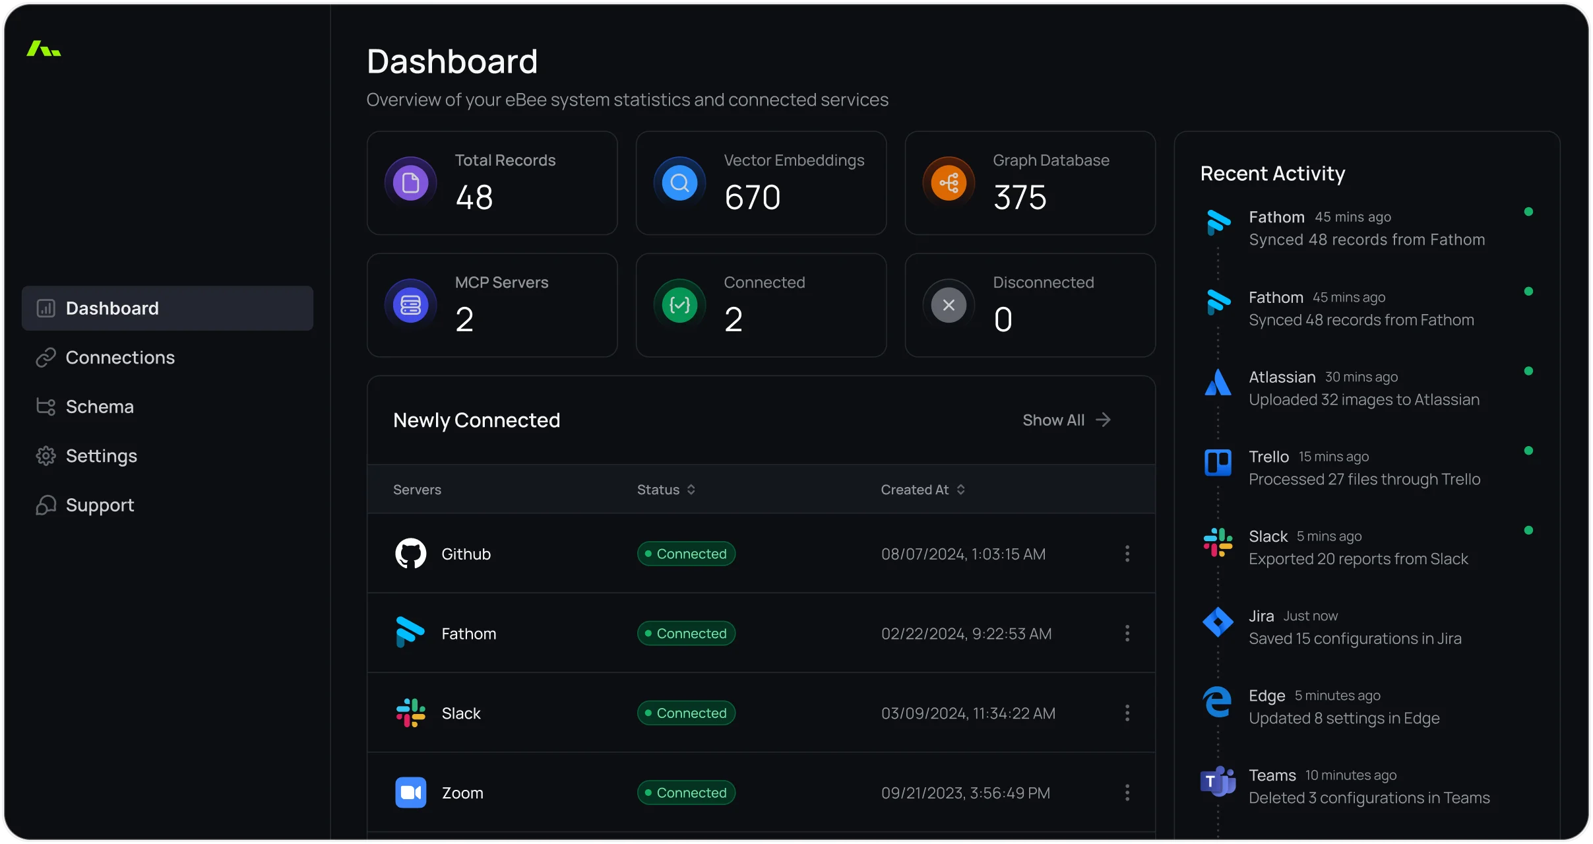Click the green Connected stats icon
Viewport: 1593px width, 844px height.
click(680, 305)
